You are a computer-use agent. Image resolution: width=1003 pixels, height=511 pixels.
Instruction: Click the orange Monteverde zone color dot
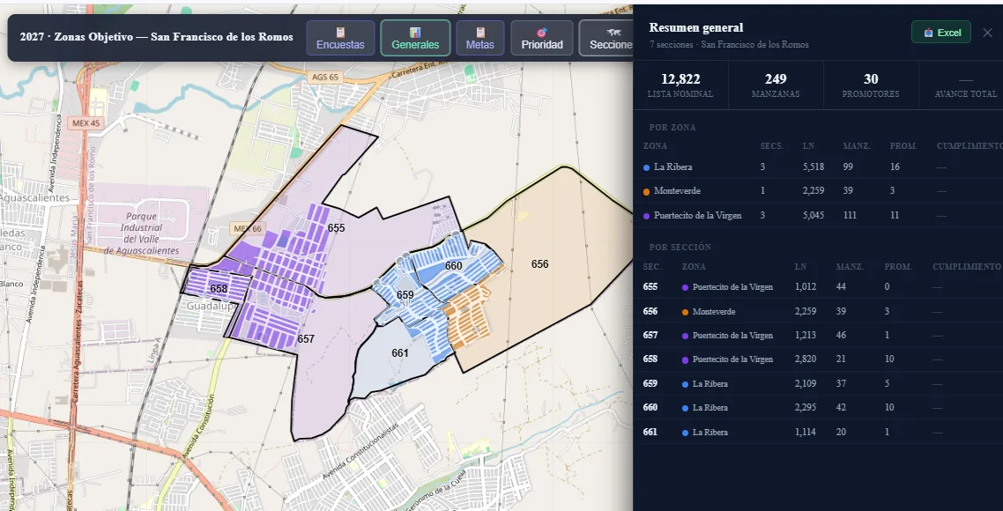(647, 191)
